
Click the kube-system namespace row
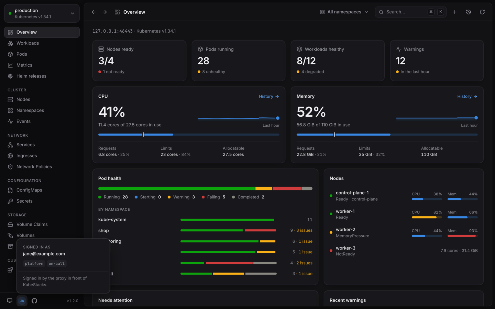tap(205, 220)
